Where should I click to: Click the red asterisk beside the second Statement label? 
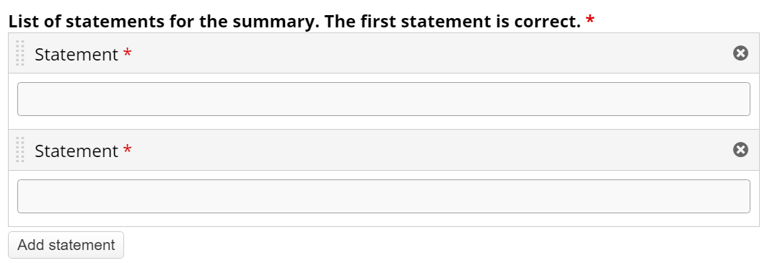pyautogui.click(x=127, y=150)
